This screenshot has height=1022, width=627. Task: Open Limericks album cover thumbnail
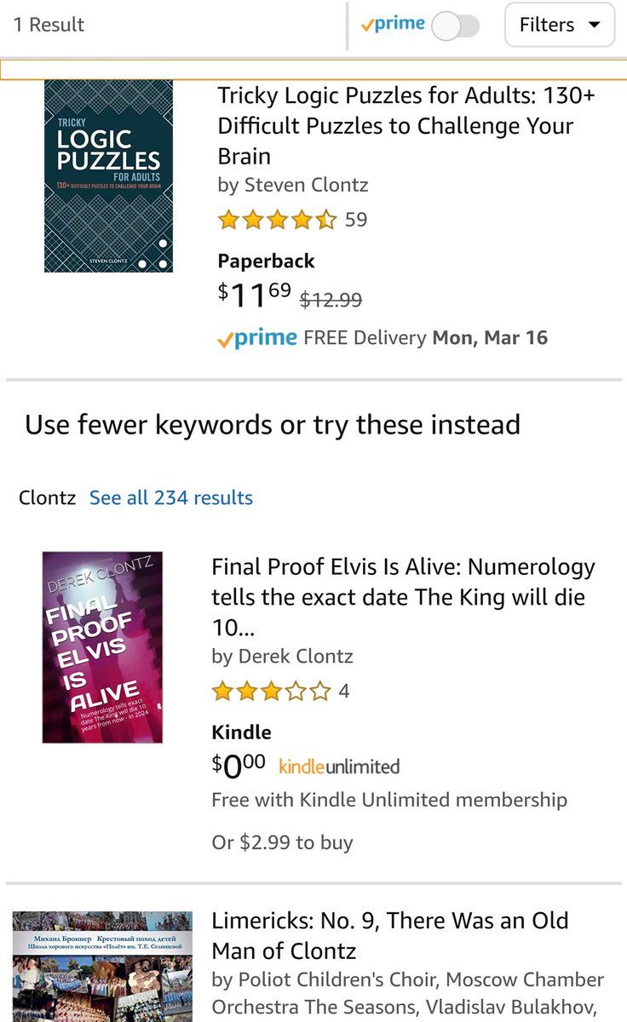(101, 967)
